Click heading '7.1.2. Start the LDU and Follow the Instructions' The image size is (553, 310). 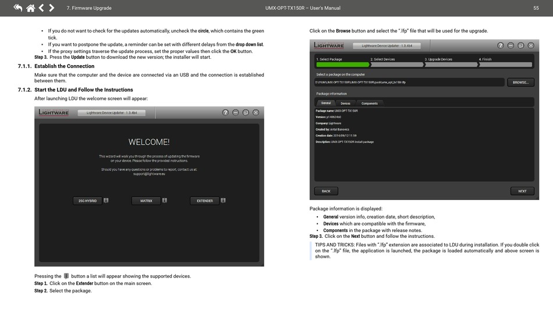(75, 90)
